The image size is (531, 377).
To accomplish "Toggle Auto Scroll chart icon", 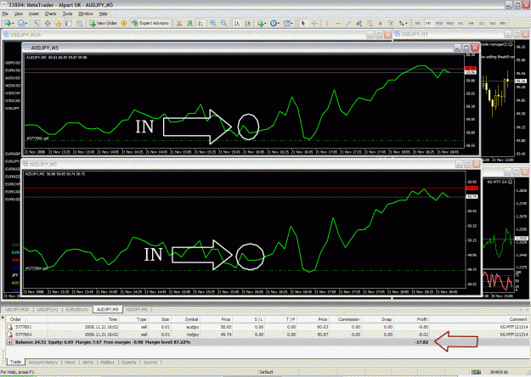I will (x=237, y=23).
